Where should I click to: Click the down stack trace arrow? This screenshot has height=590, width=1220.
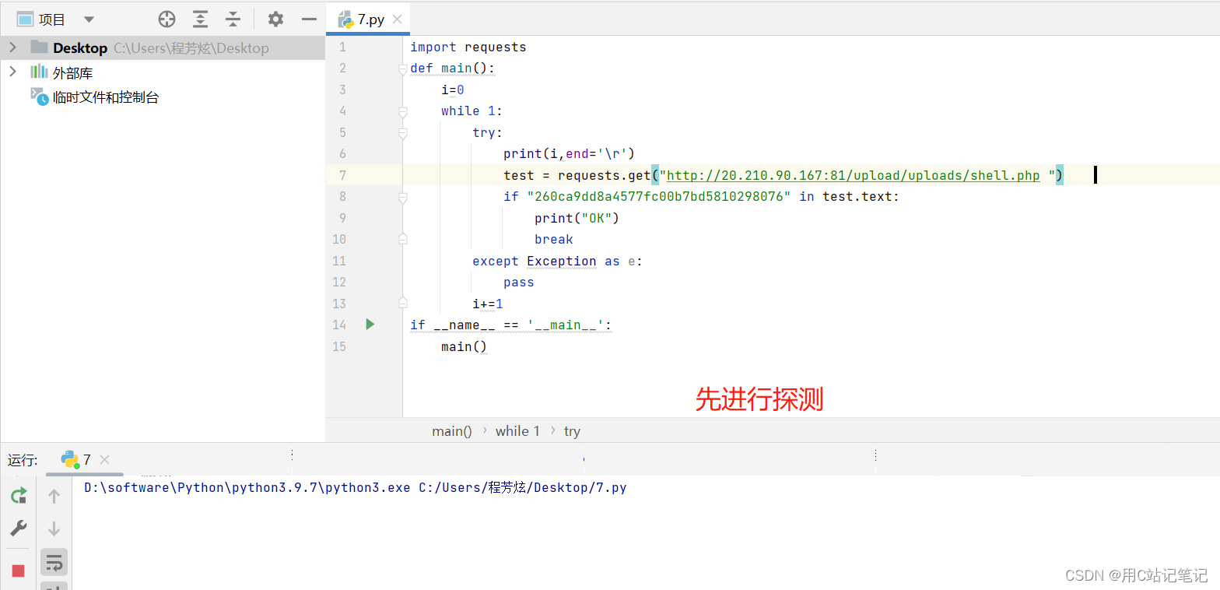[54, 529]
